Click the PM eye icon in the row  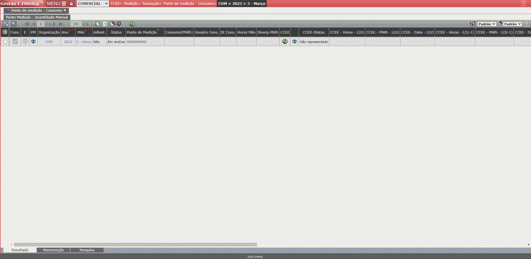coord(33,42)
